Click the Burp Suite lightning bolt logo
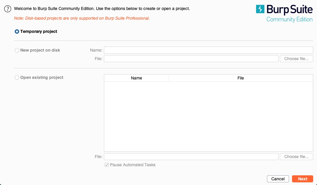The height and width of the screenshot is (185, 317). coord(260,9)
